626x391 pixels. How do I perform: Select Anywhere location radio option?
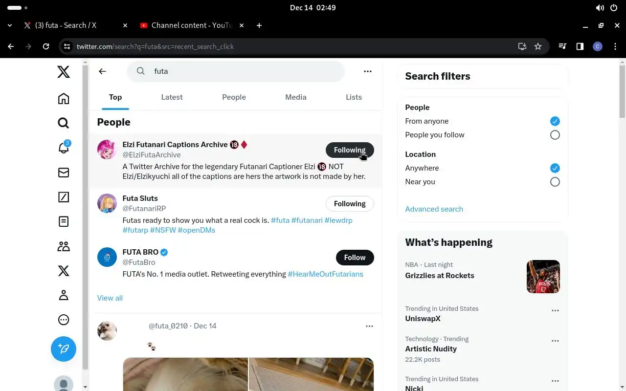click(555, 168)
